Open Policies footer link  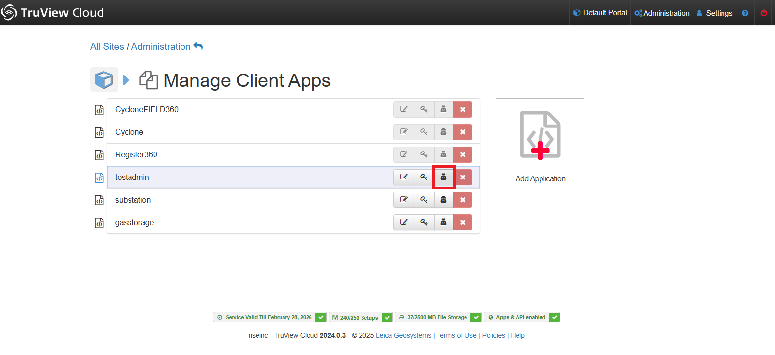(x=493, y=335)
